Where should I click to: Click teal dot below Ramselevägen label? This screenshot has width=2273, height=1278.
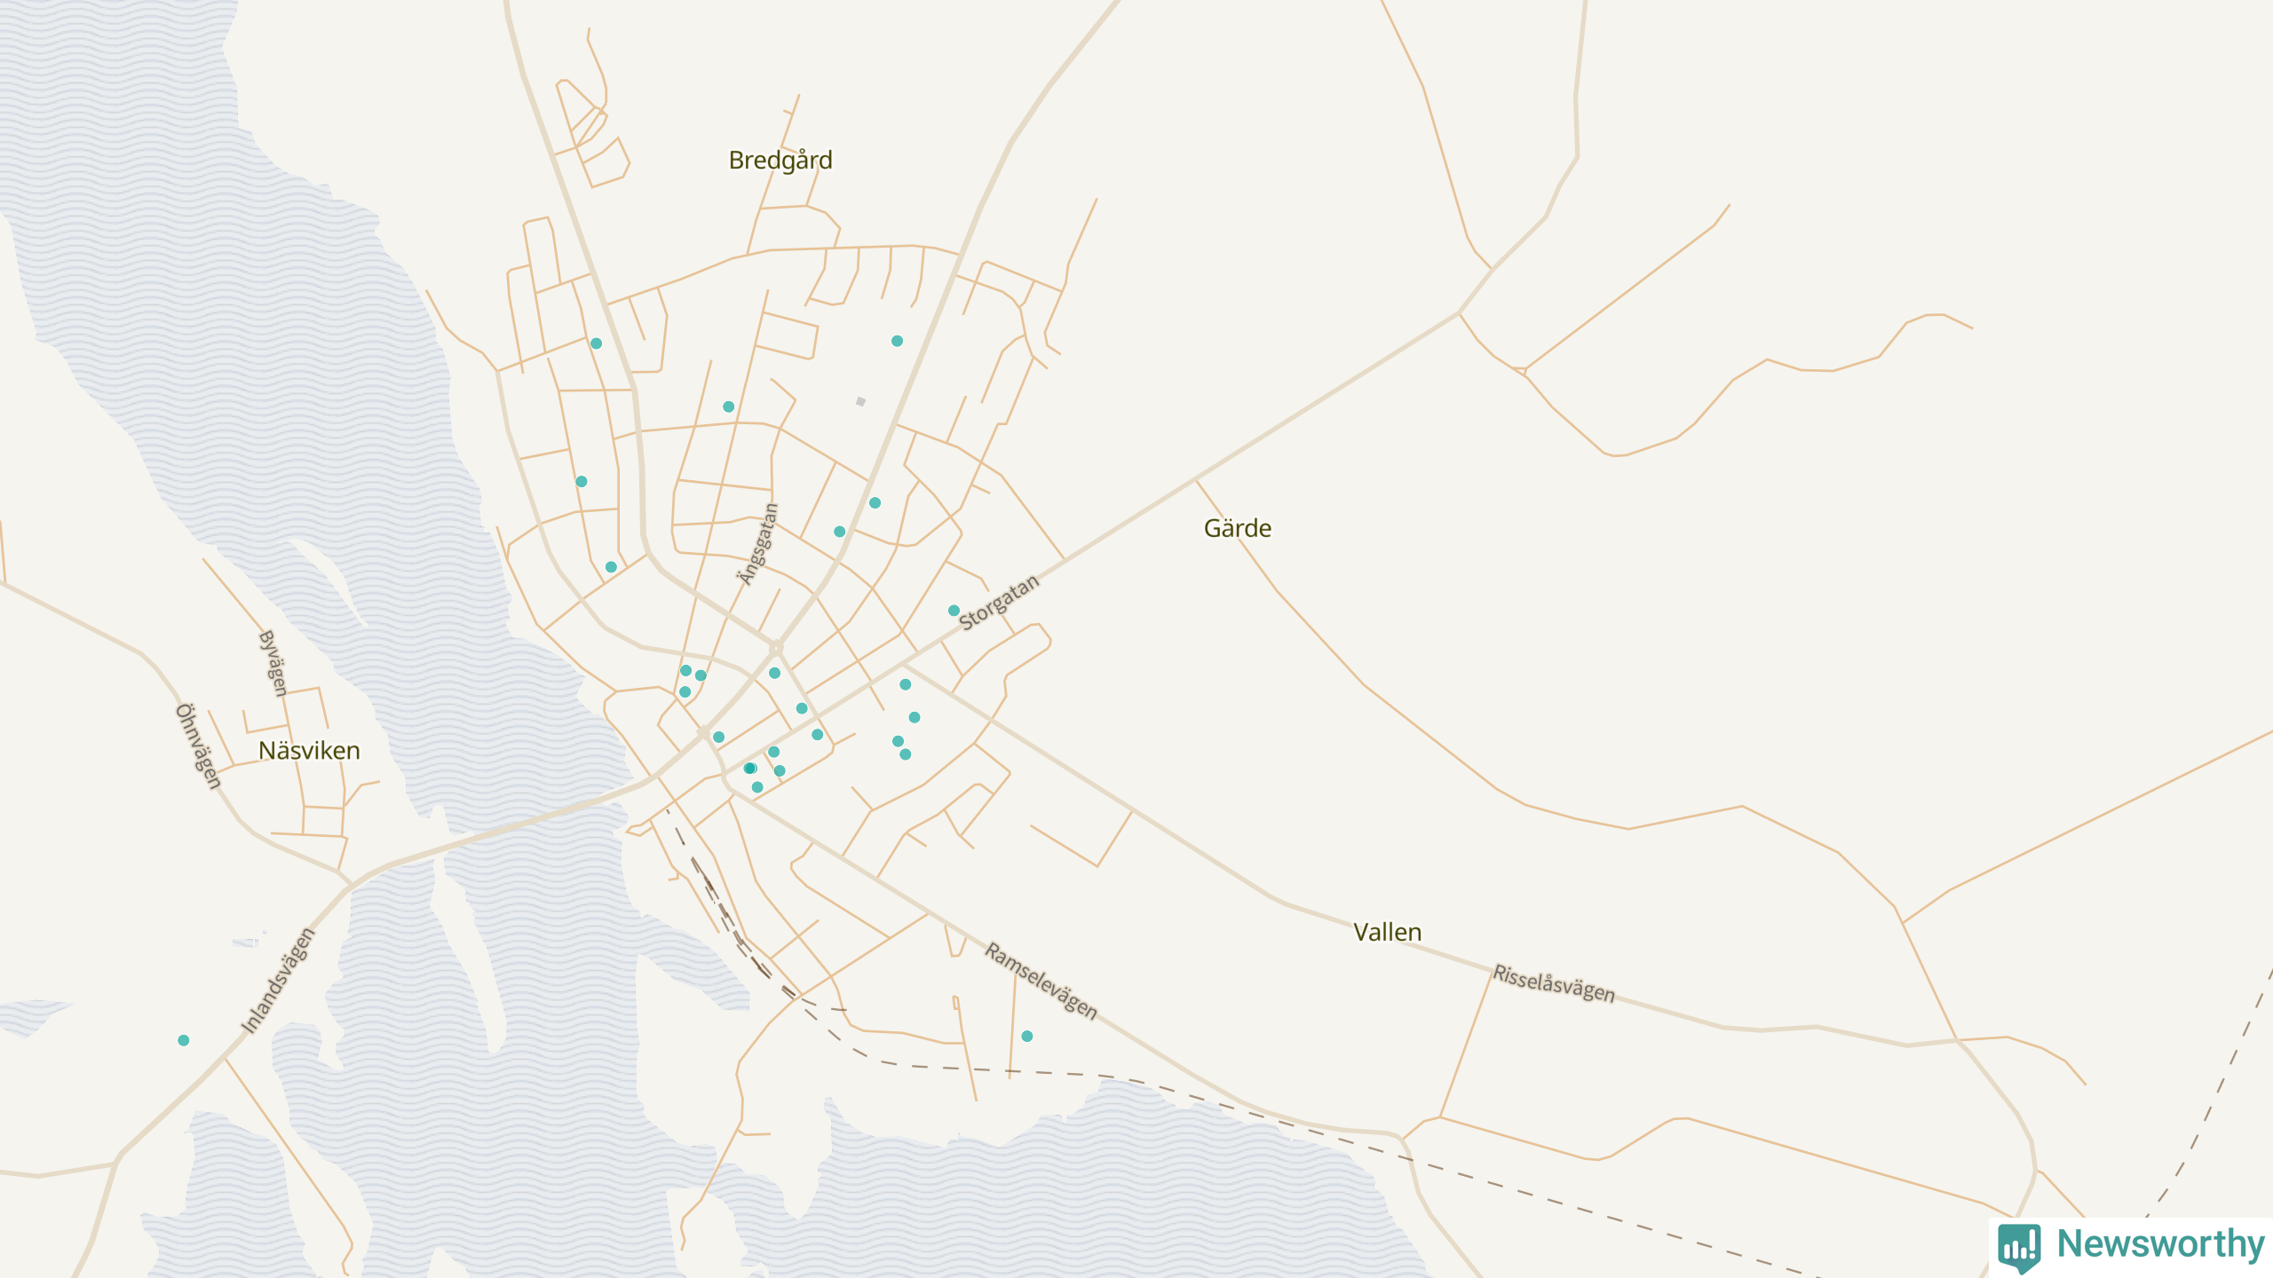pyautogui.click(x=1027, y=1036)
